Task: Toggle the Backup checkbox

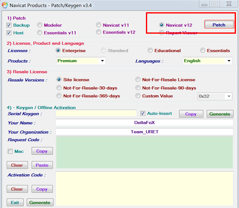Action: (x=9, y=25)
